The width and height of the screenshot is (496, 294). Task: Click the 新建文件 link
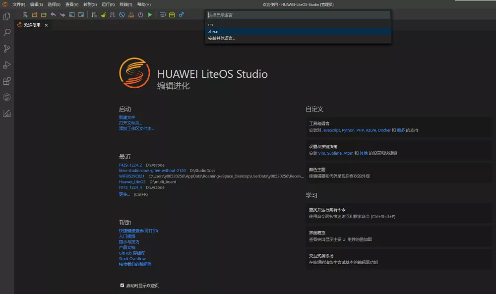[x=127, y=118]
